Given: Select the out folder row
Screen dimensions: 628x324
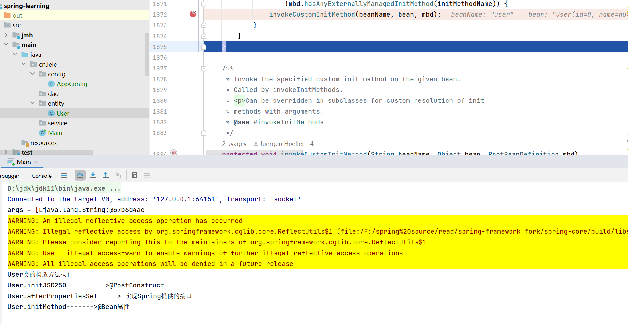Looking at the screenshot, I should 75,15.
